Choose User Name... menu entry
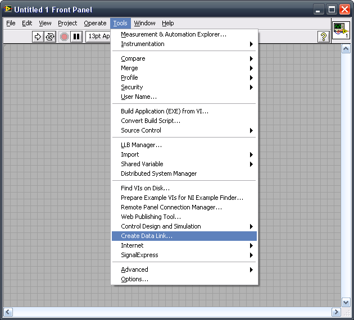 [184, 97]
